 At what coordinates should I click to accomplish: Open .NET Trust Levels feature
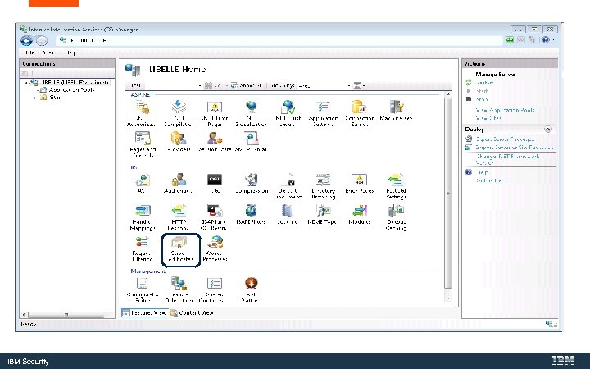tap(287, 114)
